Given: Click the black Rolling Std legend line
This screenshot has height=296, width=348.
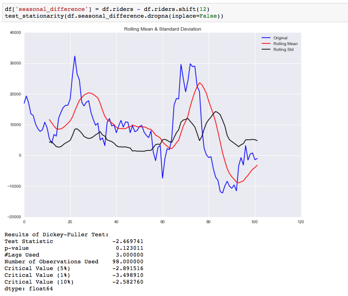Looking at the screenshot, I should point(266,50).
